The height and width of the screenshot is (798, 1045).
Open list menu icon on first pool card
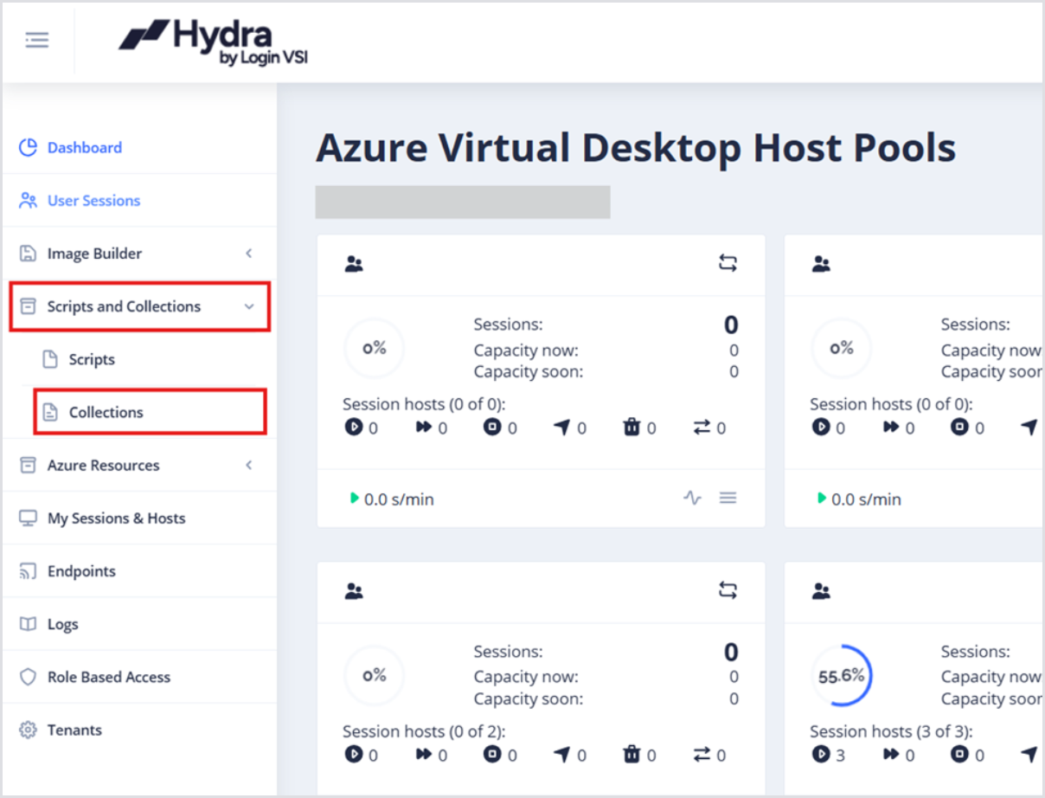728,498
